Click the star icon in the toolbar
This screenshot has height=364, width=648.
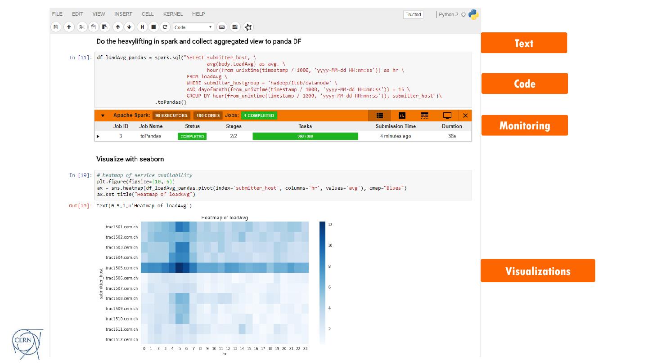248,27
